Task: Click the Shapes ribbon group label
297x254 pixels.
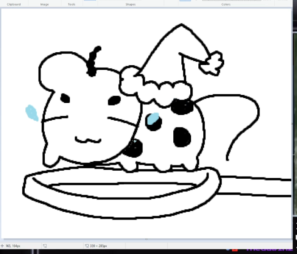Action: tap(131, 4)
